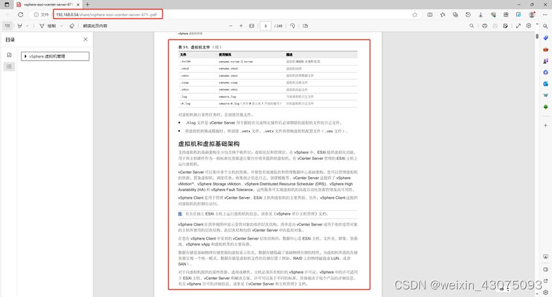Open Edge sidebar Drop paper-plane icon

click(x=546, y=95)
